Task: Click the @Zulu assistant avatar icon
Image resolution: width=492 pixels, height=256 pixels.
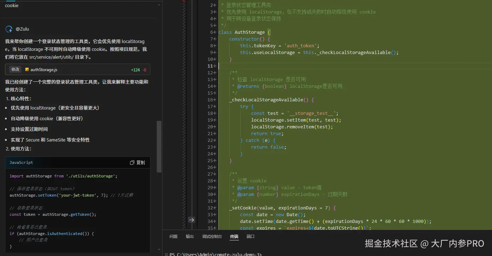Action: pyautogui.click(x=9, y=29)
